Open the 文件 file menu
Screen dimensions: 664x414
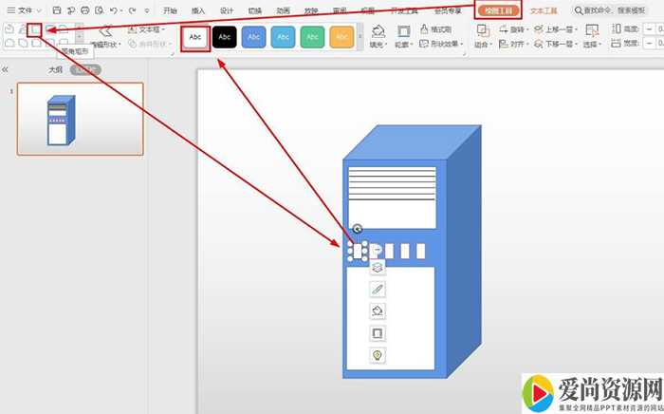point(23,9)
